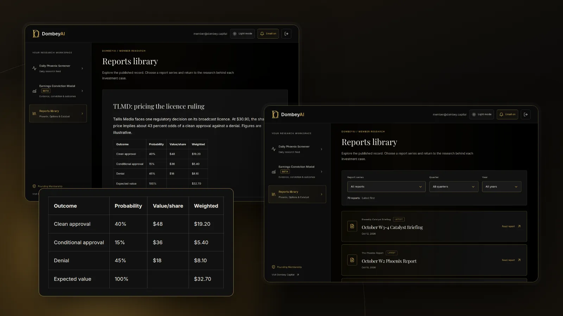Click Conditional approval row in enlarged table
The height and width of the screenshot is (316, 563).
(136, 242)
